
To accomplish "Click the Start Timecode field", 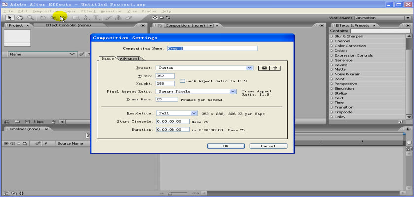I will pyautogui.click(x=172, y=121).
